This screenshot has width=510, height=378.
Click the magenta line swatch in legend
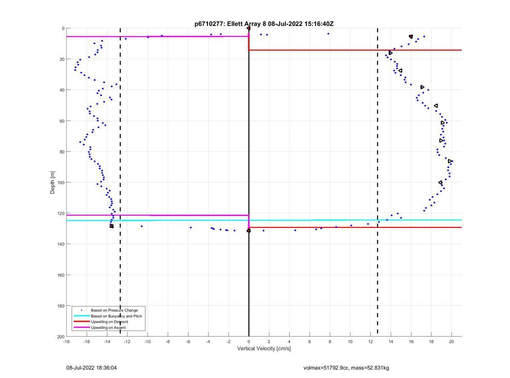[x=81, y=328]
